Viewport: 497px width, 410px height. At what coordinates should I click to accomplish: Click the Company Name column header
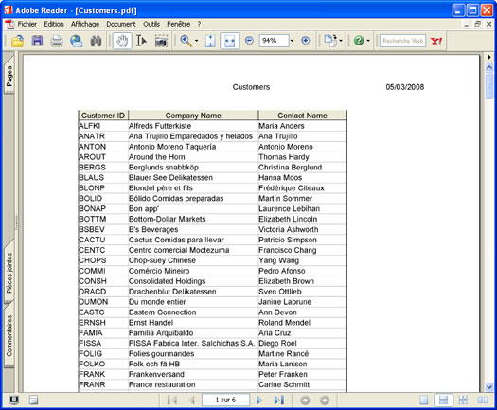pyautogui.click(x=193, y=116)
